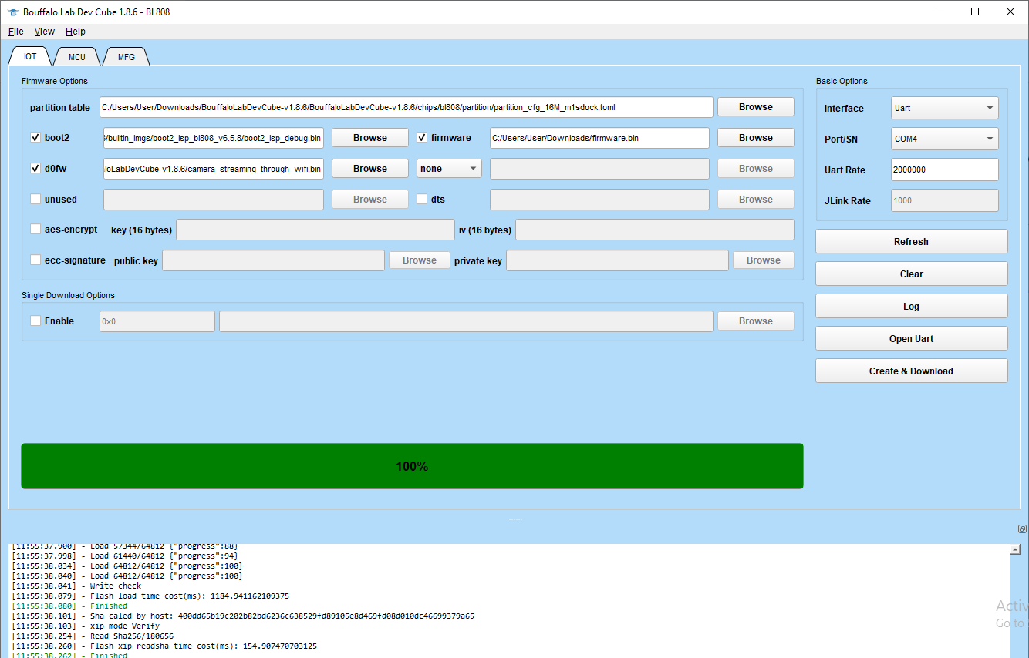
Task: Tick the dts checkbox
Action: click(422, 200)
